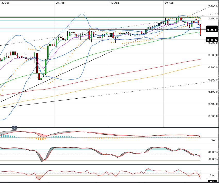
Task: Select the 6.909,3 price label
Action: (x=212, y=40)
